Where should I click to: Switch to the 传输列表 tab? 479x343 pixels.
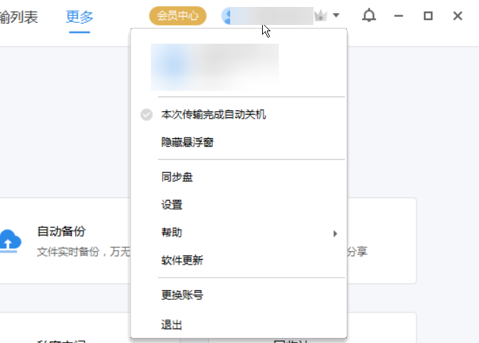click(19, 17)
